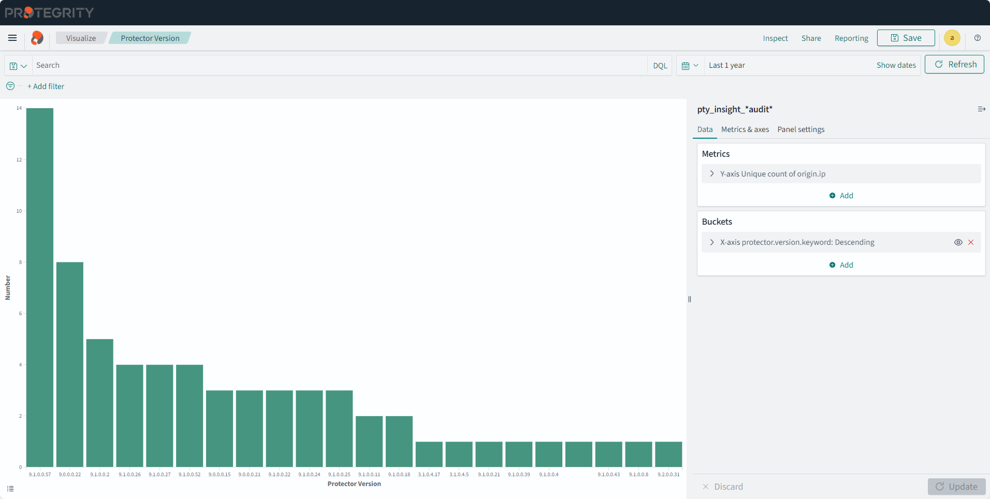
Task: Click the Show dates link
Action: (x=896, y=65)
